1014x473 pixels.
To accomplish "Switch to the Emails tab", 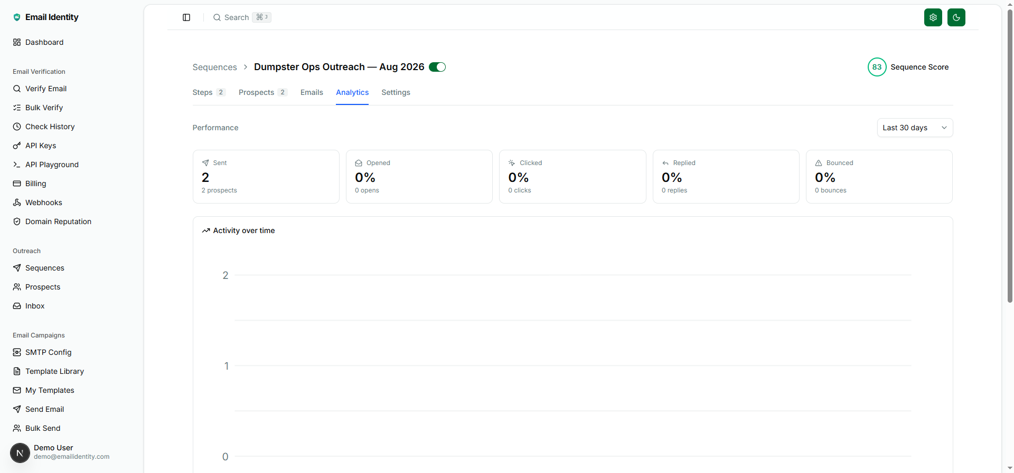I will click(x=312, y=92).
